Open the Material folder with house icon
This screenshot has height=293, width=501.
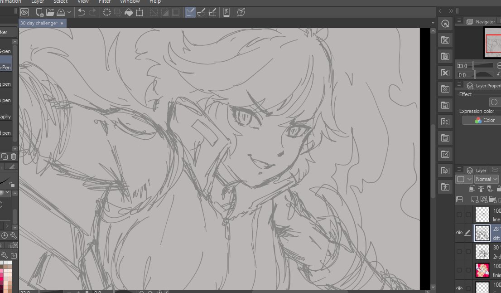(x=445, y=57)
